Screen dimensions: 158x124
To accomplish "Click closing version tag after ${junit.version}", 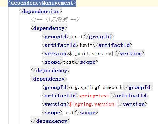I will tap(130, 54).
